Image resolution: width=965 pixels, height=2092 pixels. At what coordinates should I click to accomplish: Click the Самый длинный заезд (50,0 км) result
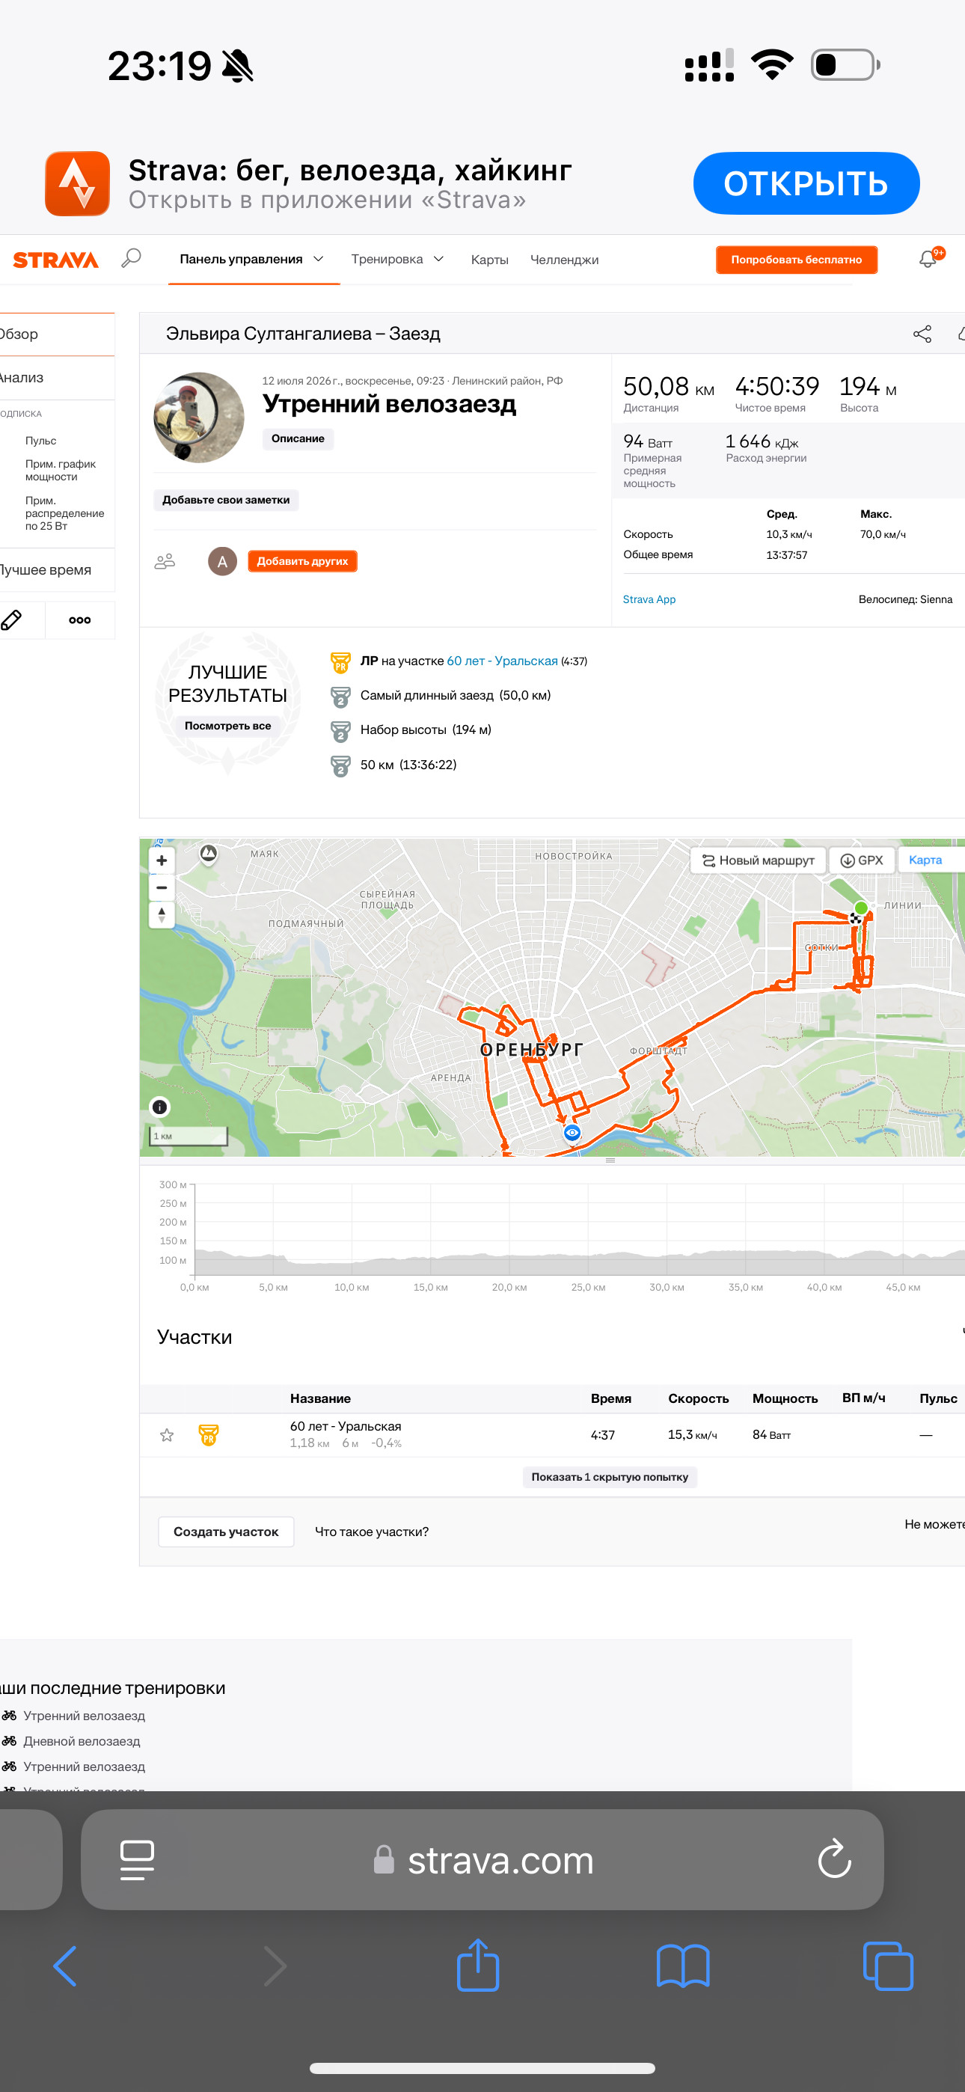pyautogui.click(x=456, y=695)
